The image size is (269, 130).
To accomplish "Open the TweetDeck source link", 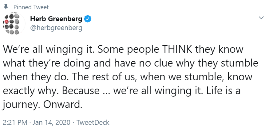I will pyautogui.click(x=93, y=122).
